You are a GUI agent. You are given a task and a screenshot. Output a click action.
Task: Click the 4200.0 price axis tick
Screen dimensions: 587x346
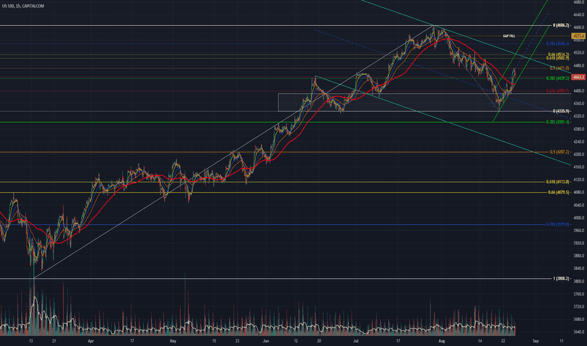coord(578,155)
